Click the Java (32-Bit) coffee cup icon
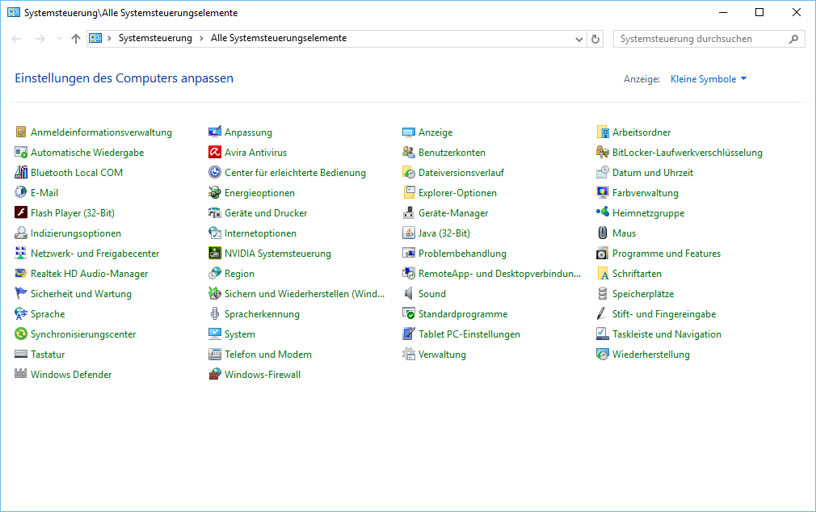Image resolution: width=816 pixels, height=512 pixels. pyautogui.click(x=409, y=233)
